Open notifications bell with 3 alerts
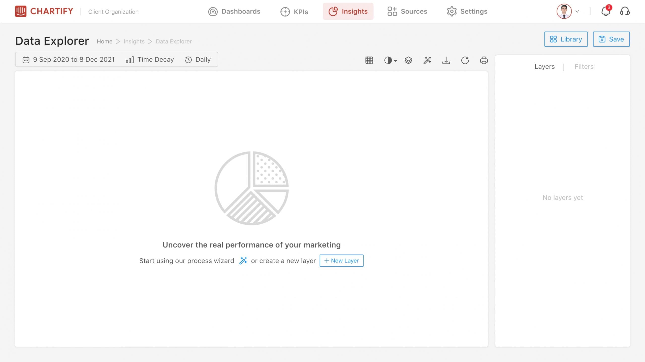The height and width of the screenshot is (362, 645). pyautogui.click(x=606, y=11)
